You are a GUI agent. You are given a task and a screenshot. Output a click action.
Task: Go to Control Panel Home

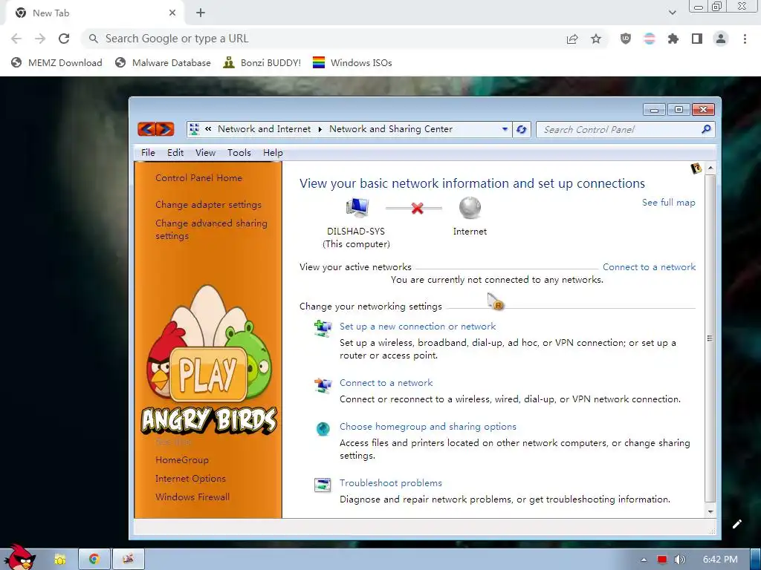(x=198, y=178)
